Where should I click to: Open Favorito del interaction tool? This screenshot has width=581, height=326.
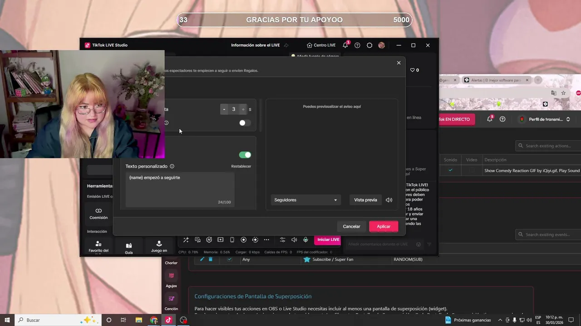[x=98, y=247]
